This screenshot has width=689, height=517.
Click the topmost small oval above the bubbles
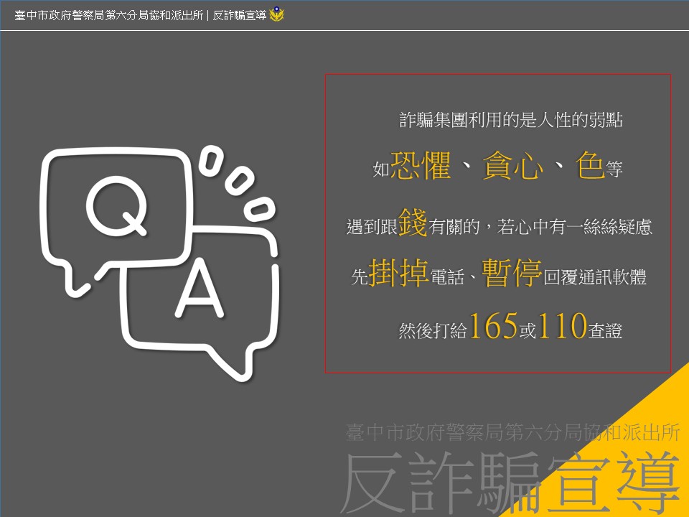[x=212, y=162]
